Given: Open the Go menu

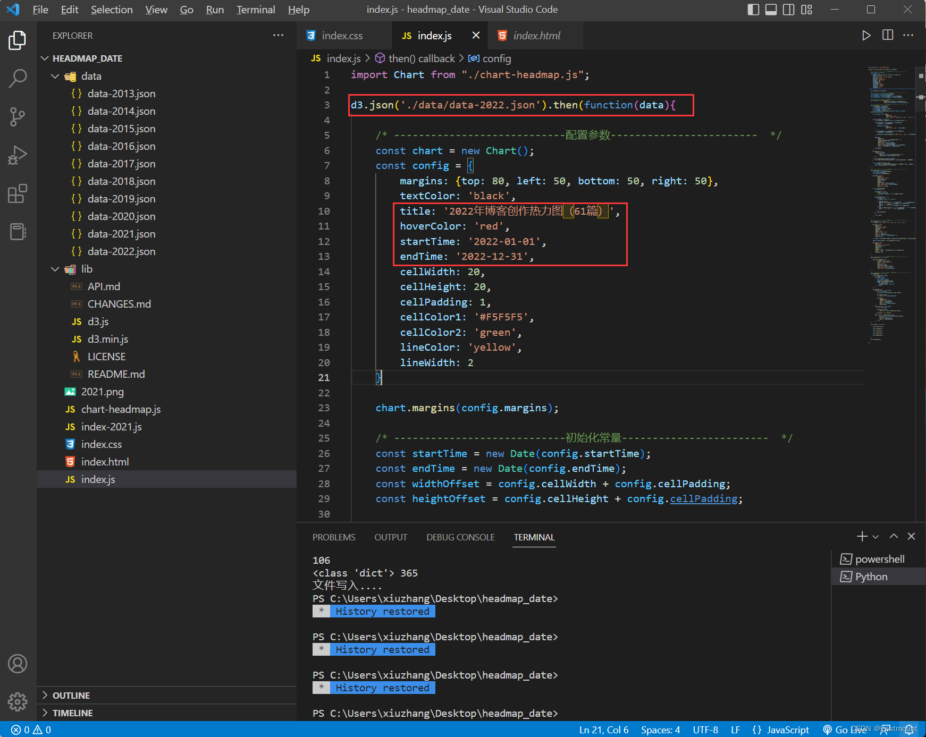Looking at the screenshot, I should (187, 10).
